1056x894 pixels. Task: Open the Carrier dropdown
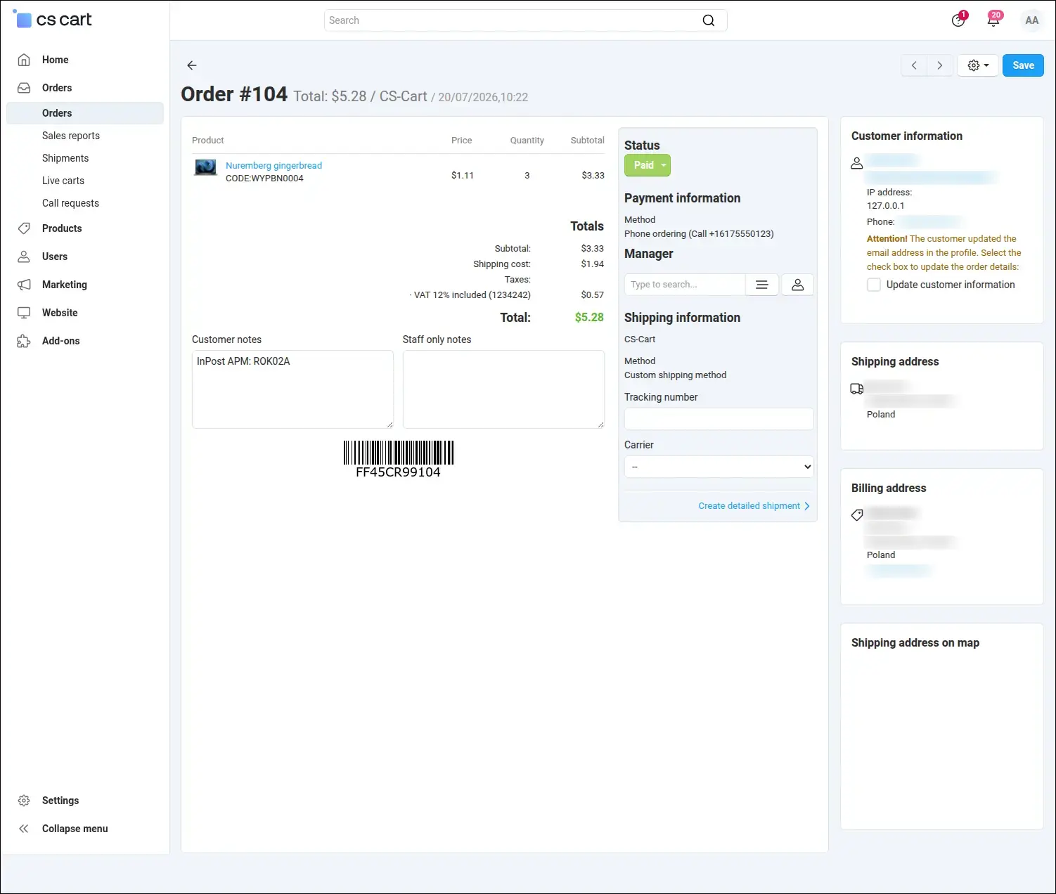click(x=719, y=467)
